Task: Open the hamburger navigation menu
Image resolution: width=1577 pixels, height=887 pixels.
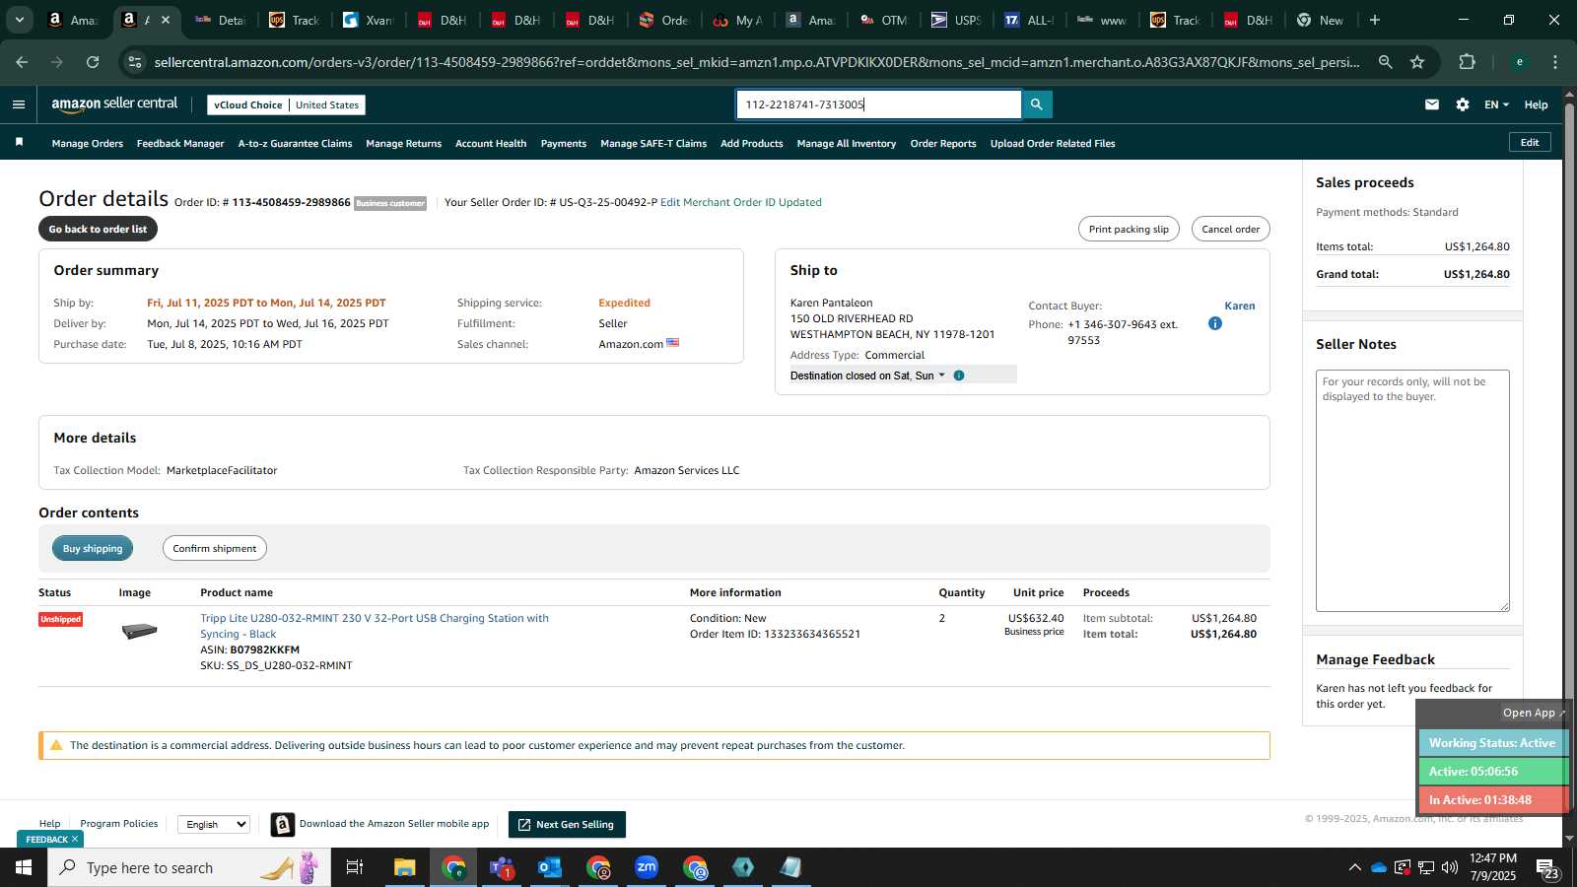Action: [19, 104]
